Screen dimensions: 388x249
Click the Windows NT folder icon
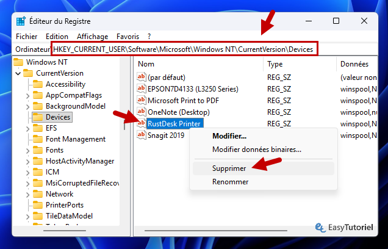point(18,62)
